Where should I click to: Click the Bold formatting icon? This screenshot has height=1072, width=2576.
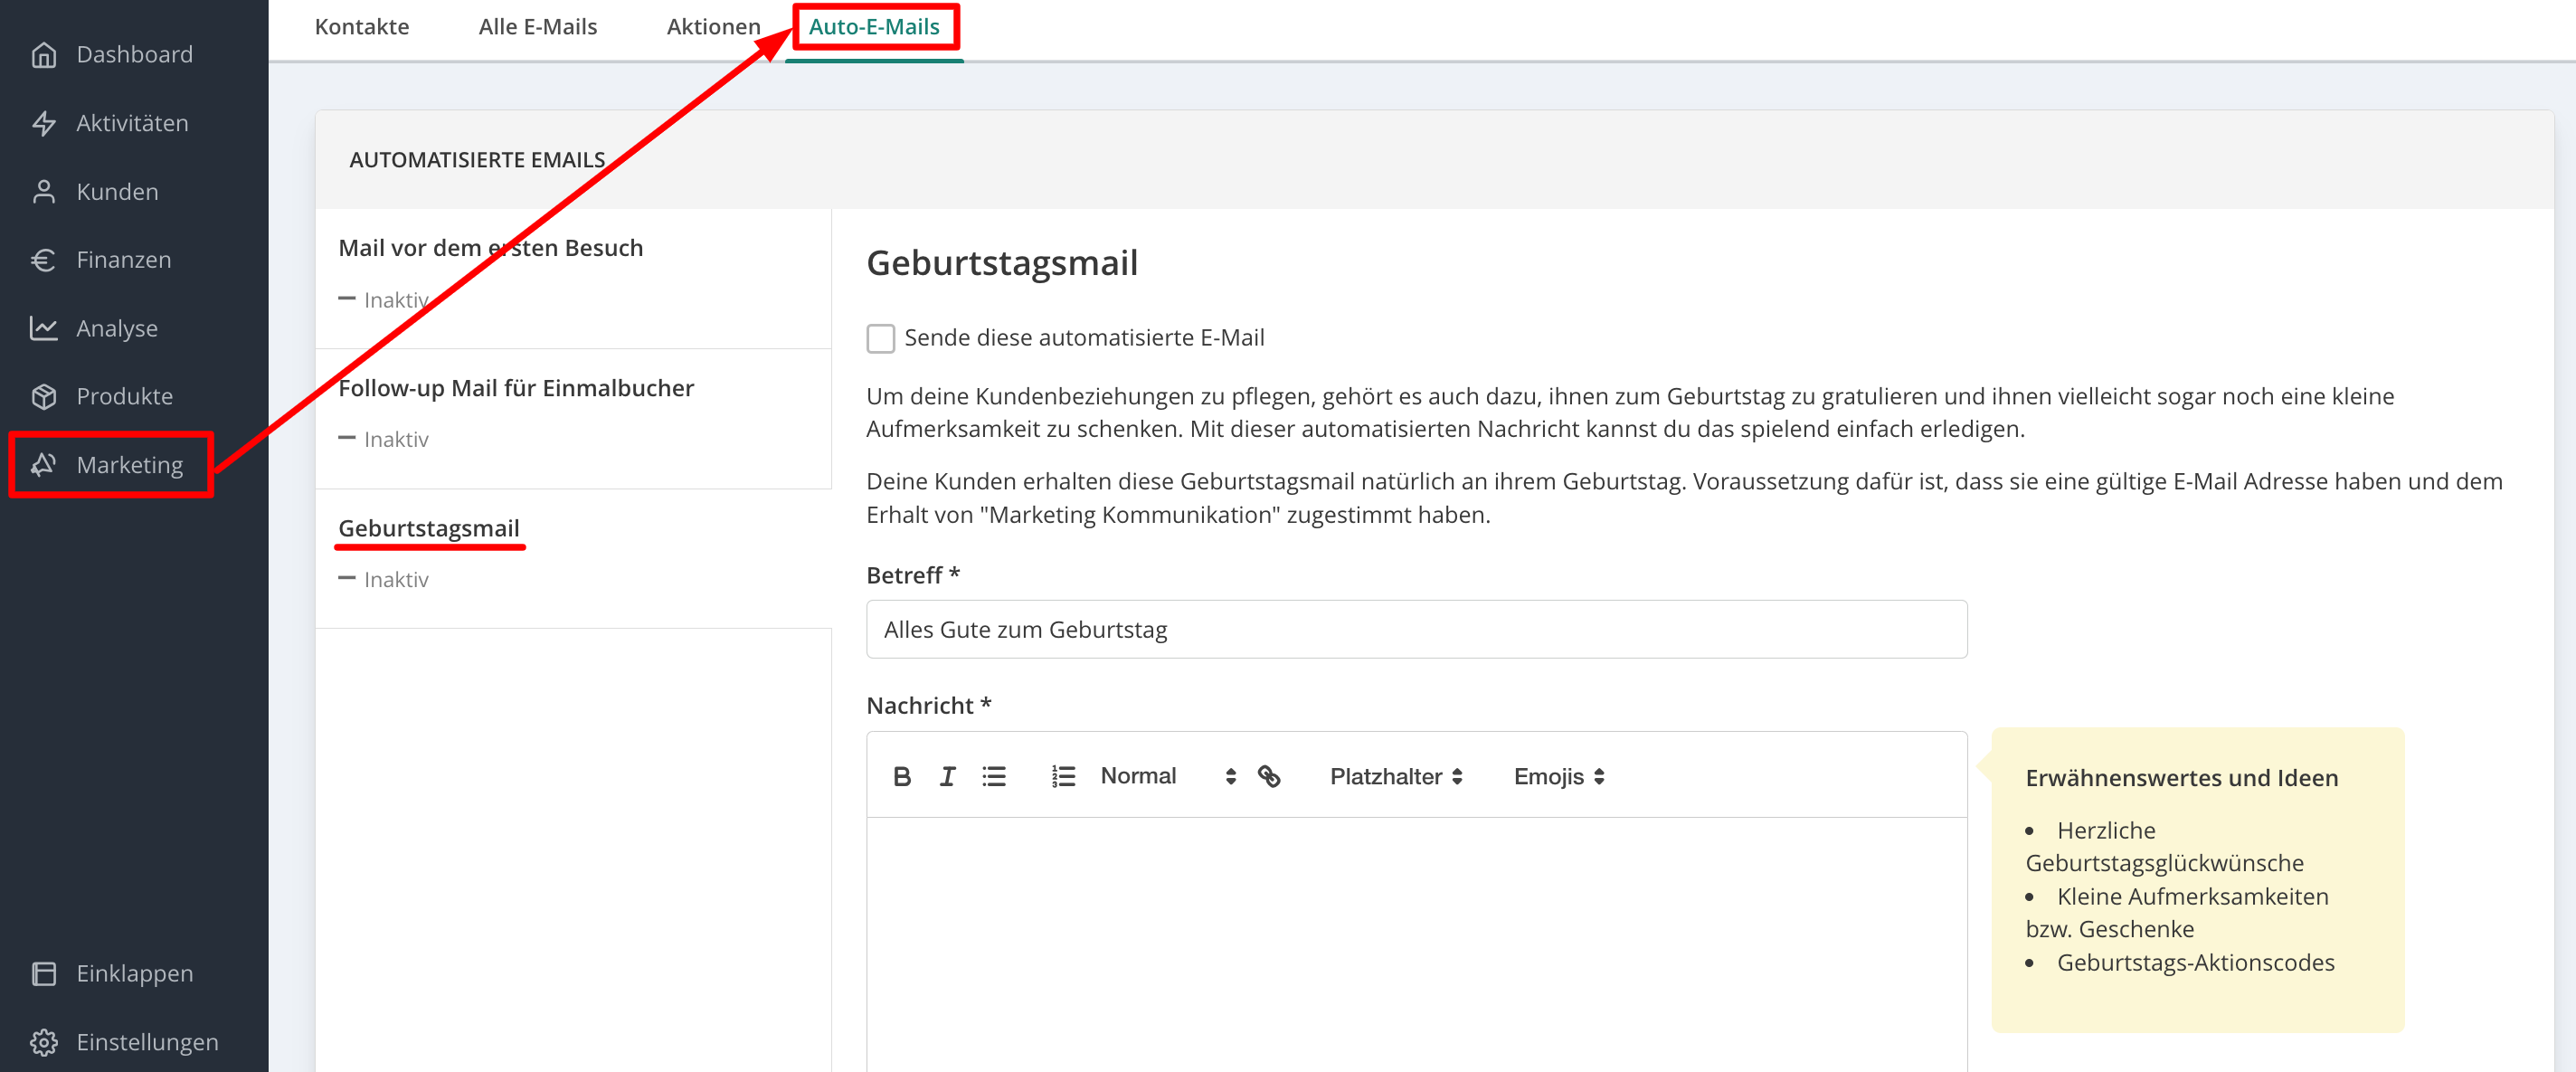[901, 777]
